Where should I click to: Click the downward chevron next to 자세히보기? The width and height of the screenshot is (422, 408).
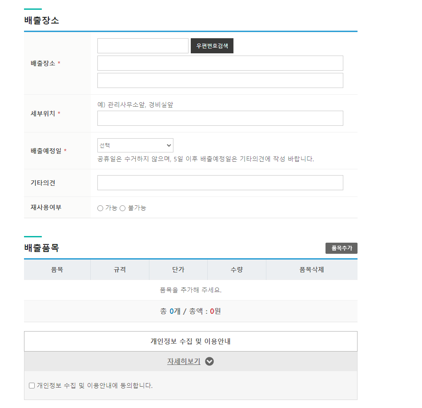point(209,361)
